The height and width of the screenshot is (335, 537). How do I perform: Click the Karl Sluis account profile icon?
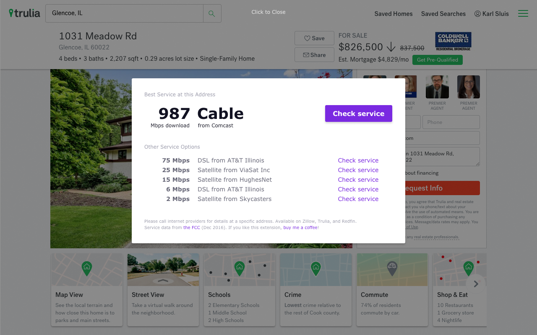click(x=477, y=13)
